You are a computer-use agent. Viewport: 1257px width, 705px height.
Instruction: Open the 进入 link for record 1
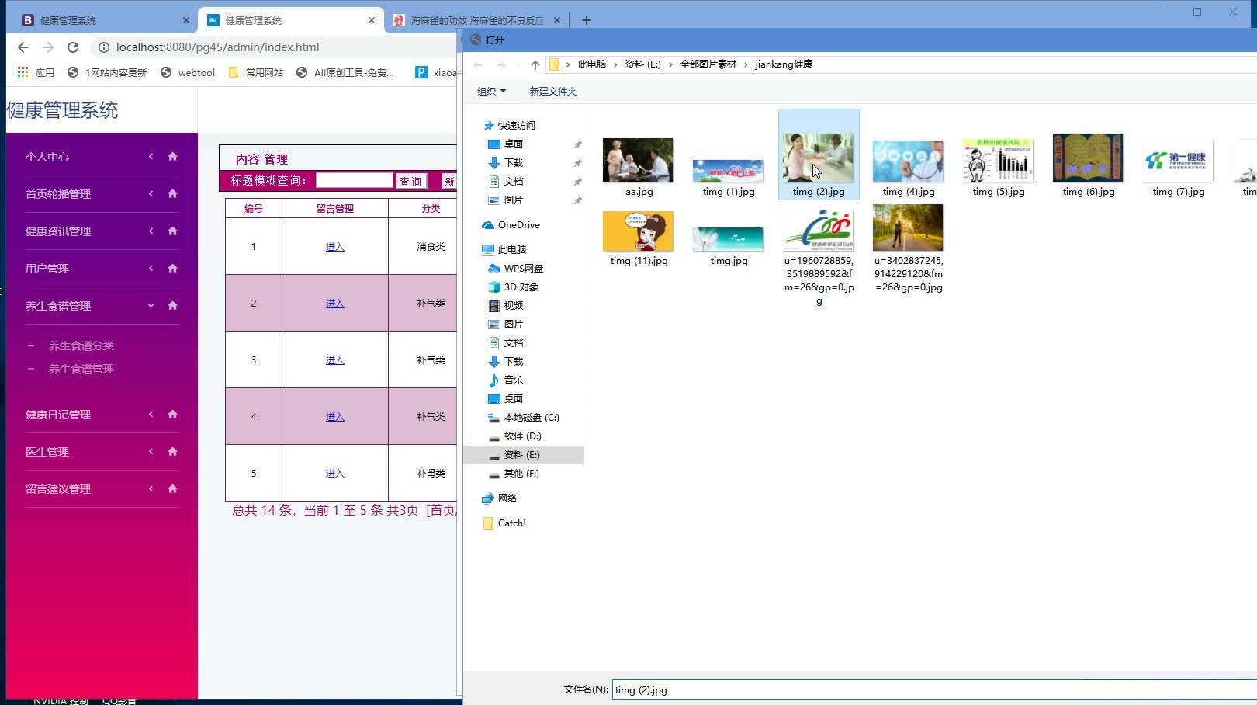334,246
